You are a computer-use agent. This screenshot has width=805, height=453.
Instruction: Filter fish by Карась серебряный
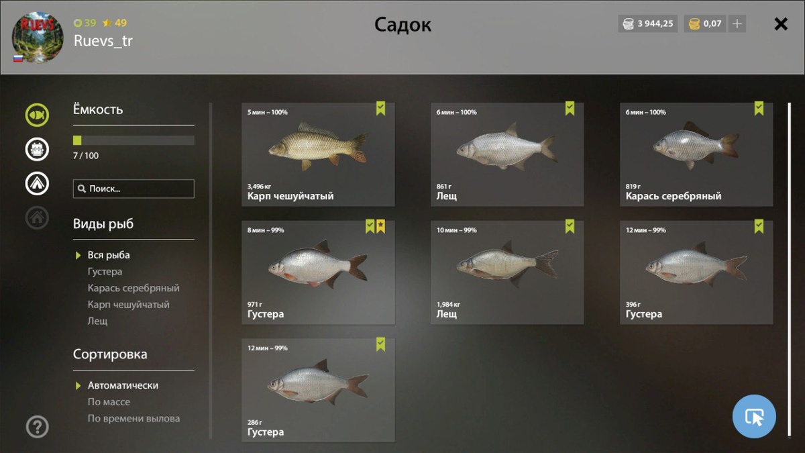coord(133,288)
